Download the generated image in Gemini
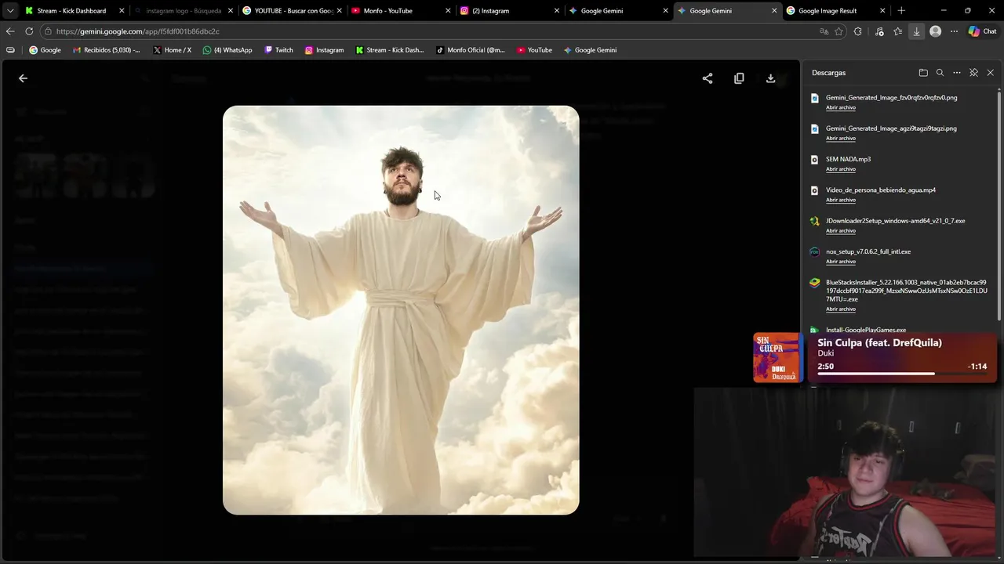The width and height of the screenshot is (1004, 564). pyautogui.click(x=770, y=78)
